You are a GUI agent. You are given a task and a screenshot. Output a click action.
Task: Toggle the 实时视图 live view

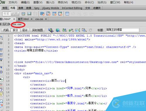37,30
